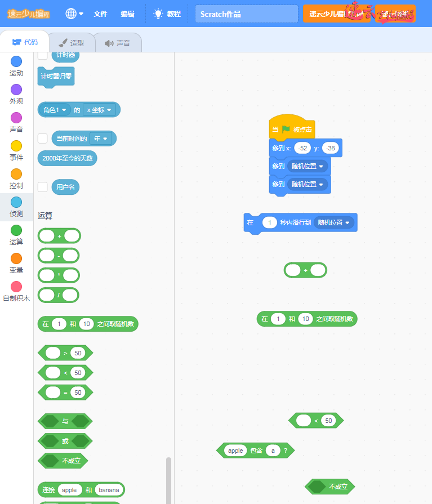This screenshot has width=432, height=504.
Task: Select the Control category circle
Action: [16, 174]
